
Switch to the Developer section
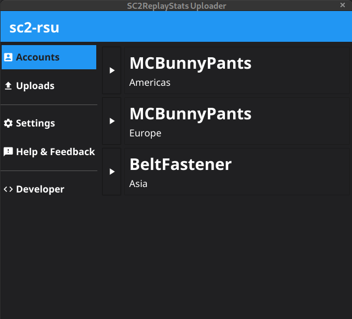pos(49,189)
